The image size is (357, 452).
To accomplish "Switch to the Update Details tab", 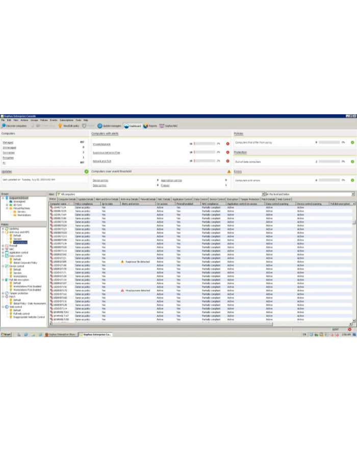I will pos(86,199).
